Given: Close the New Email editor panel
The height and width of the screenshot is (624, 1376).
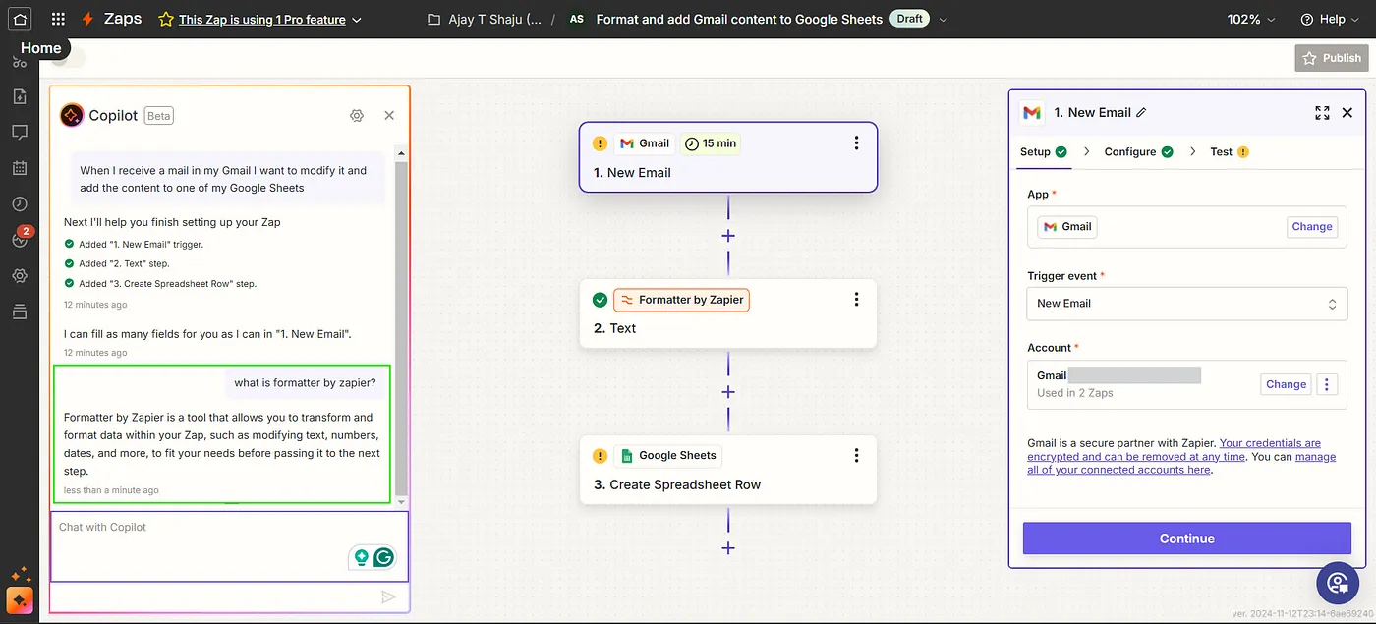Looking at the screenshot, I should (x=1347, y=113).
